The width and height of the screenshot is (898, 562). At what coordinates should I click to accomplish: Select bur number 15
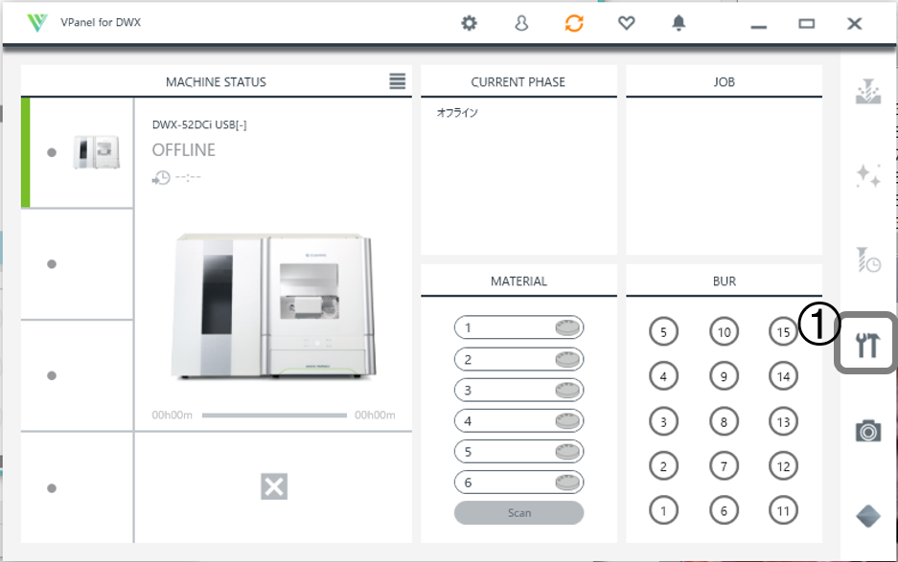pyautogui.click(x=783, y=332)
